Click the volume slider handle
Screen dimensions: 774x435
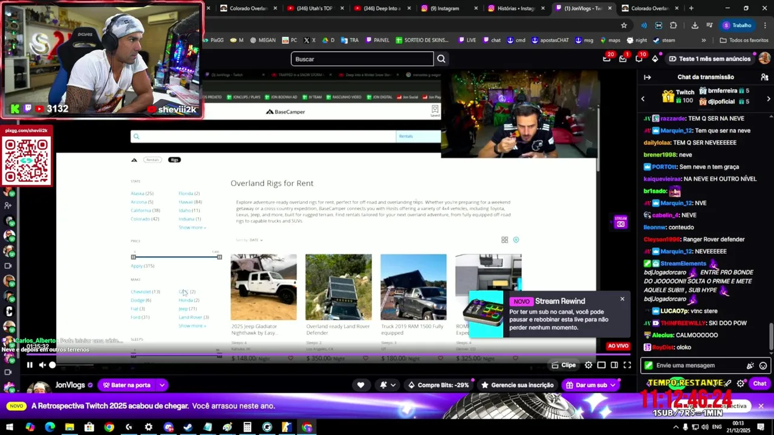[53, 365]
